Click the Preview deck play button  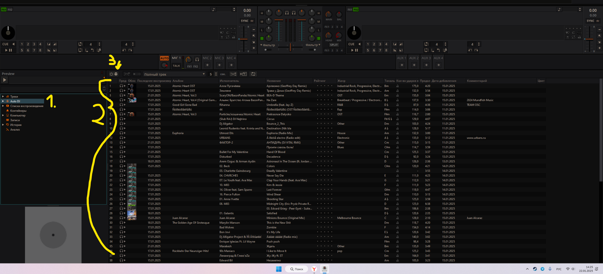(x=4, y=80)
